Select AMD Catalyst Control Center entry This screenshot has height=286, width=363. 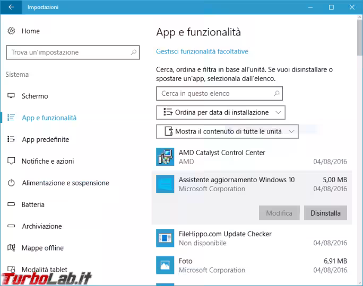tap(252, 157)
